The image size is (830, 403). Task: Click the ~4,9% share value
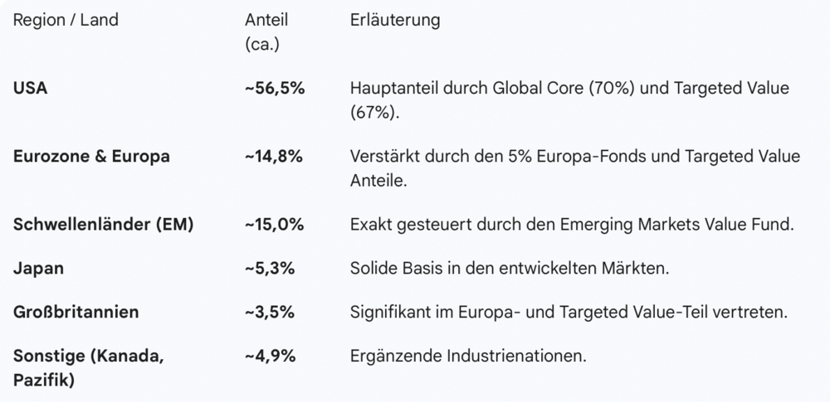point(270,357)
